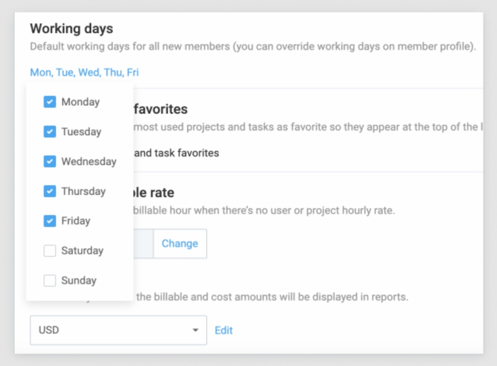Uncheck the Monday checkbox

point(50,102)
